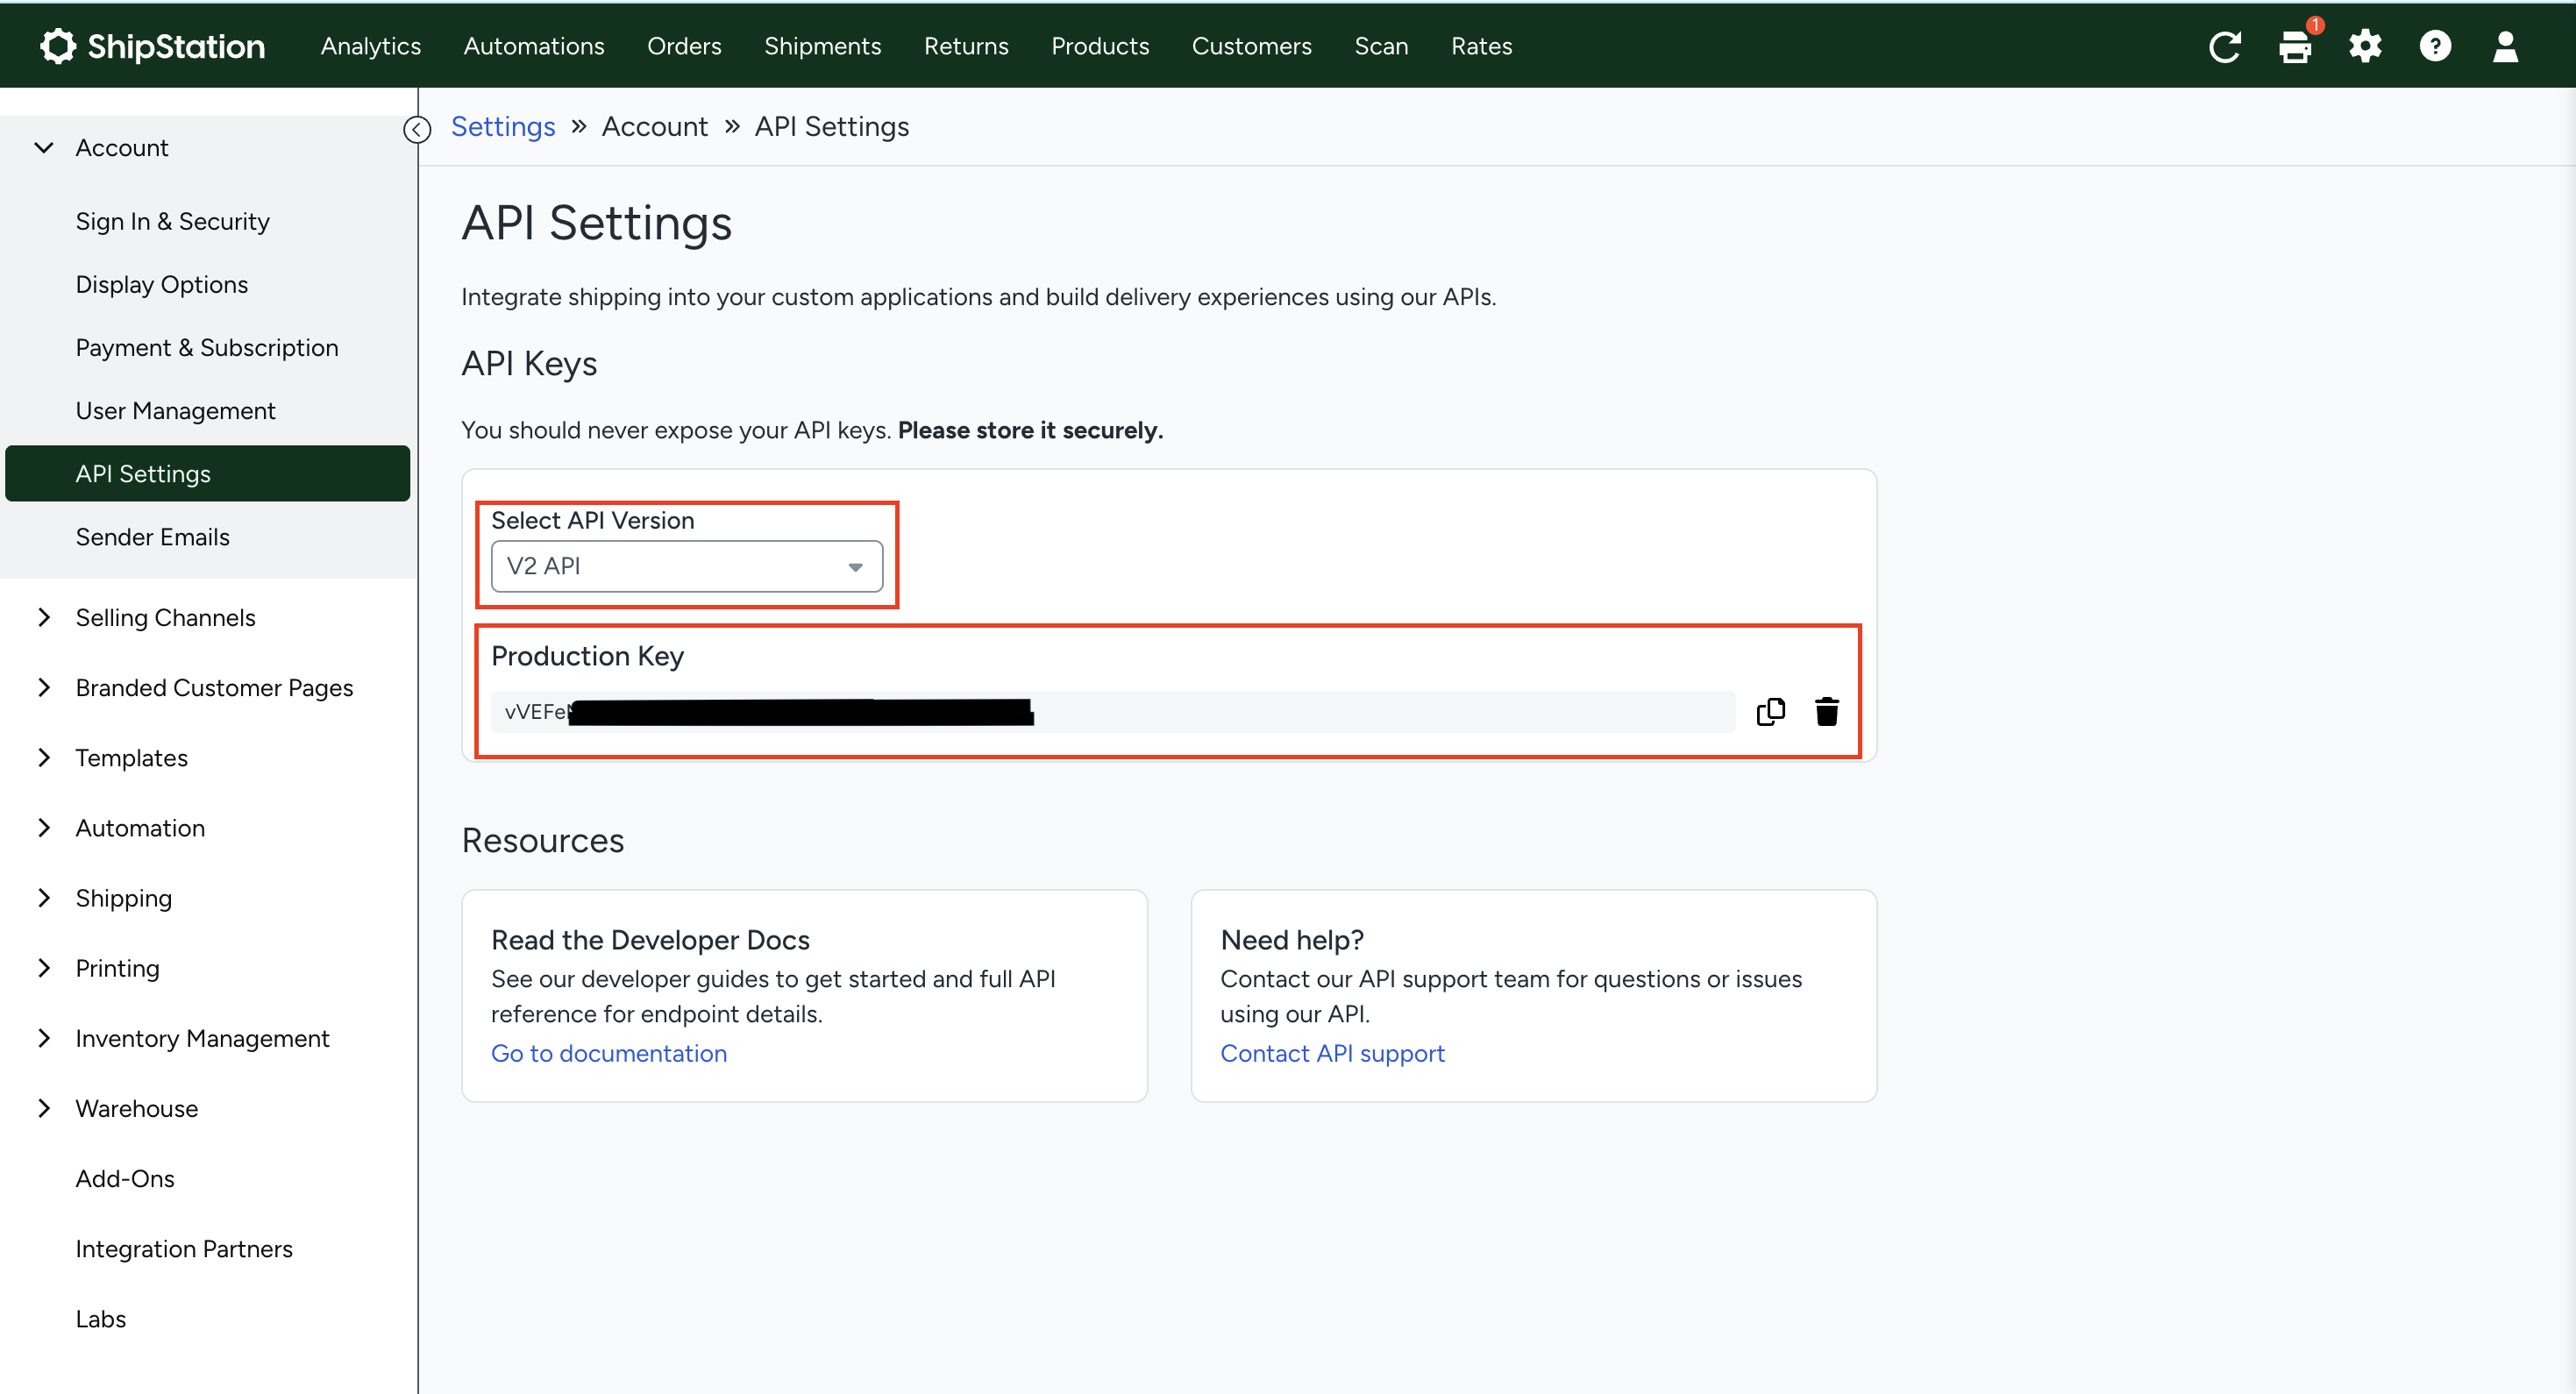
Task: Click Contact API support link
Action: pos(1332,1053)
